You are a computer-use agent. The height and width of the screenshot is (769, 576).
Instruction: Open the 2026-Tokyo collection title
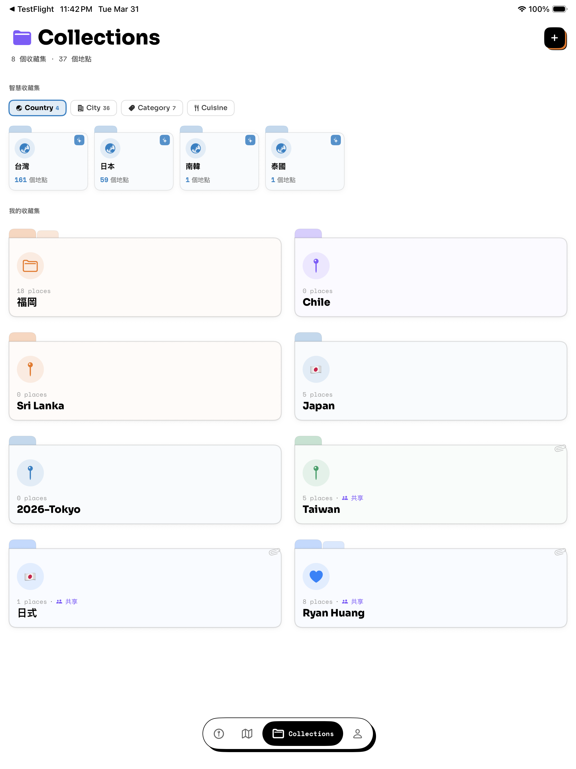pyautogui.click(x=49, y=509)
